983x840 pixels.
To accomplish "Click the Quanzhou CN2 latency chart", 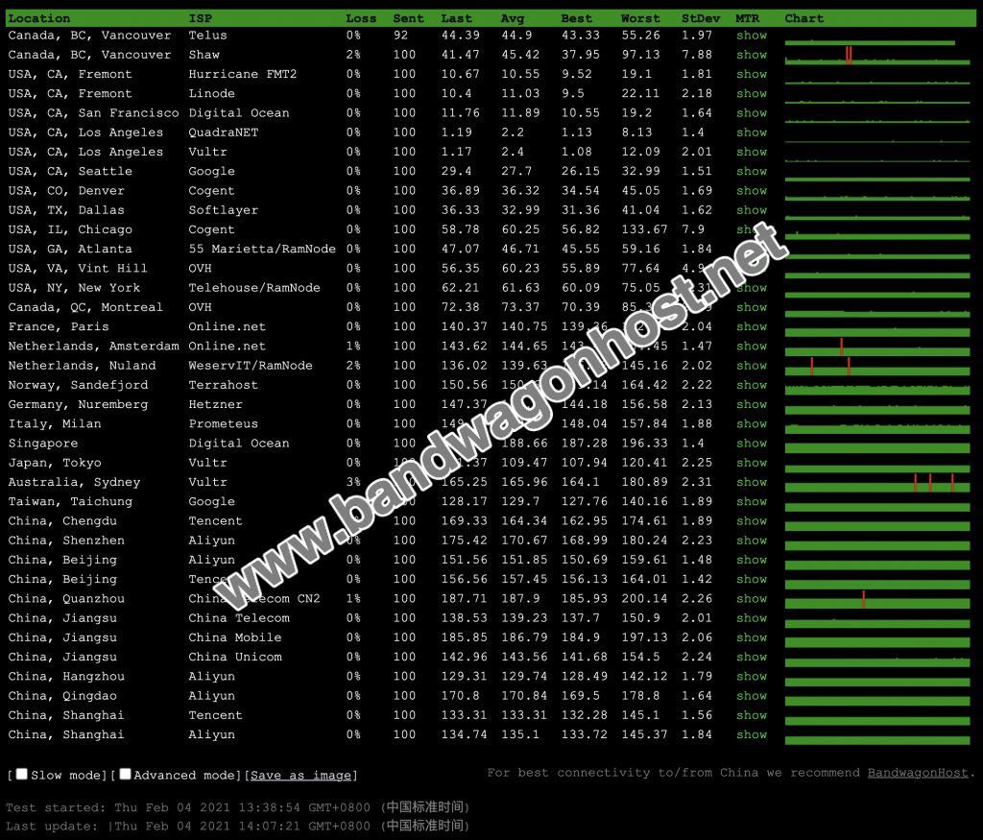I will click(877, 600).
